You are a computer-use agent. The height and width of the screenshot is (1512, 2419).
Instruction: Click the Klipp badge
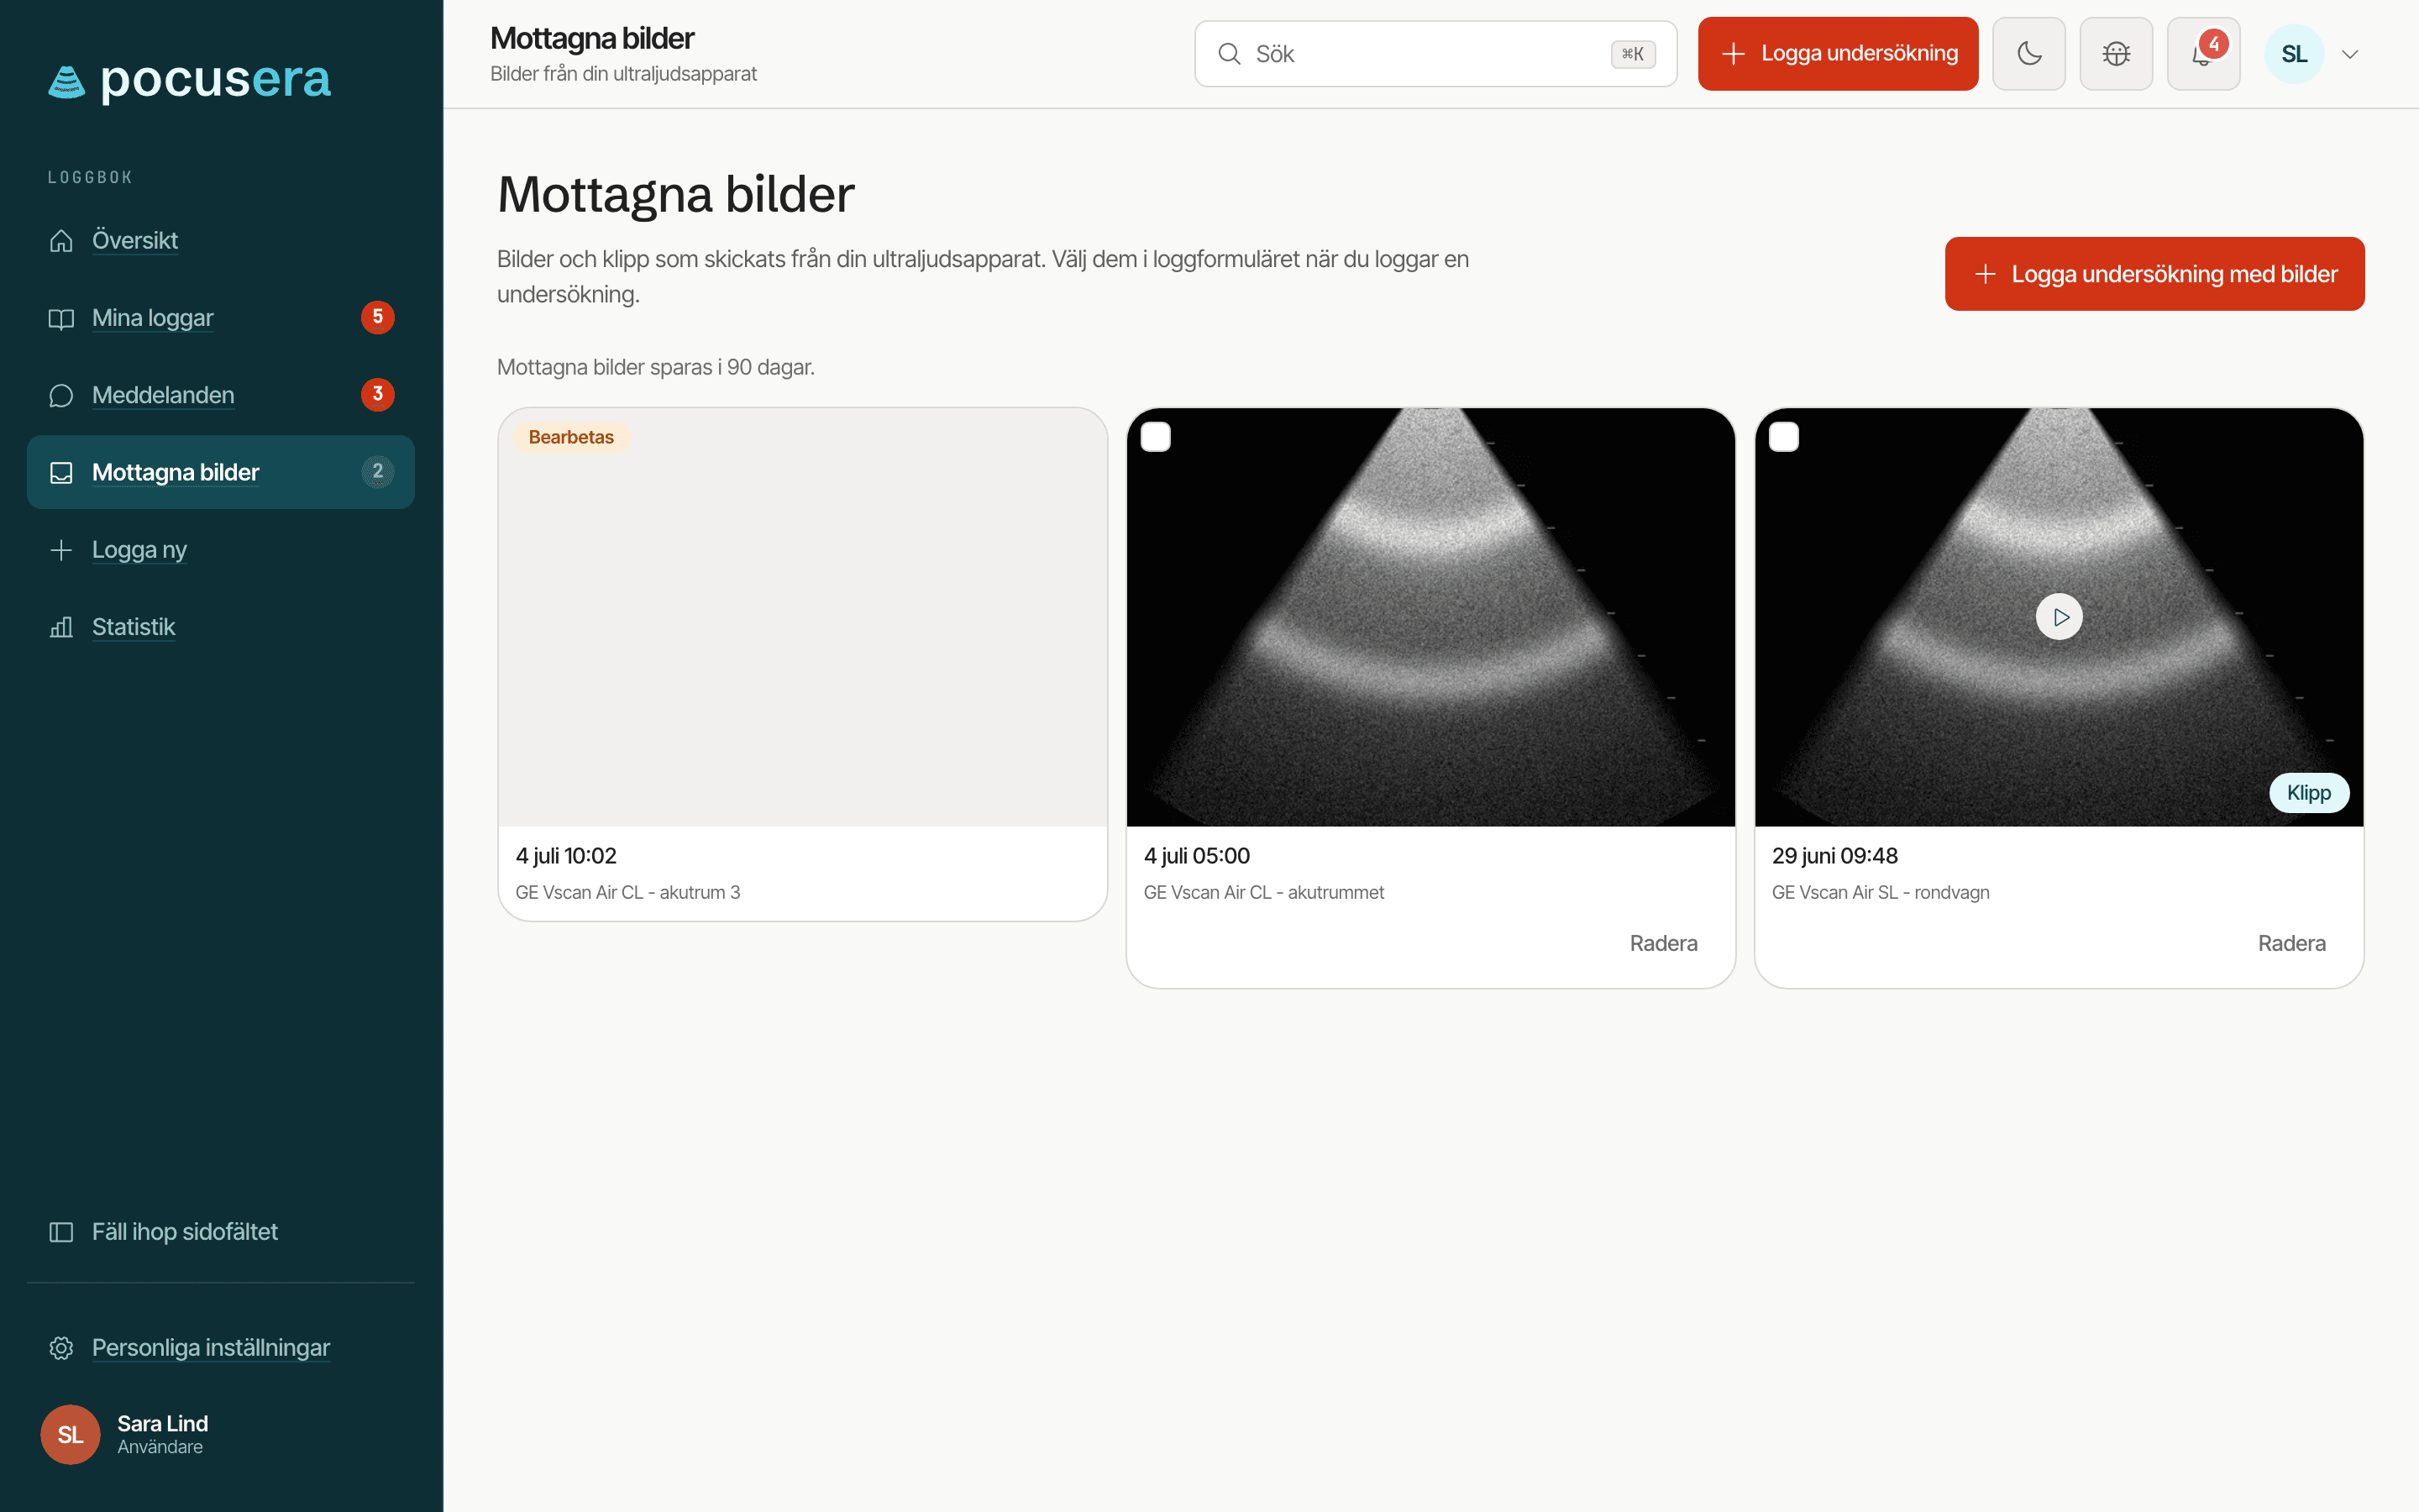[x=2308, y=793]
